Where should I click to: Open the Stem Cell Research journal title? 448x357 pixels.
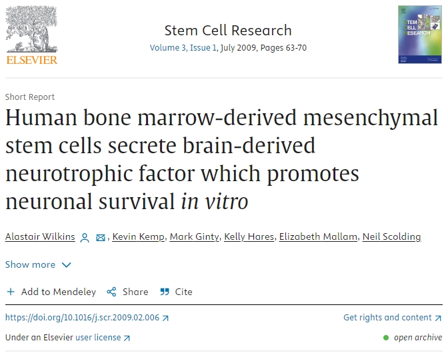(228, 31)
